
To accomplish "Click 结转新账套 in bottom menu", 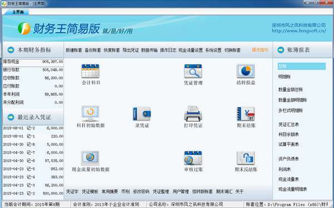I will pos(203,192).
